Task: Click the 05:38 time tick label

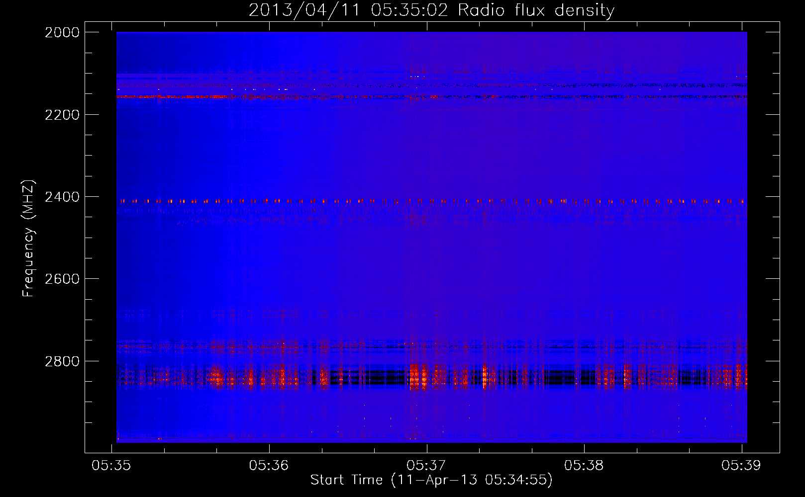Action: [x=584, y=465]
